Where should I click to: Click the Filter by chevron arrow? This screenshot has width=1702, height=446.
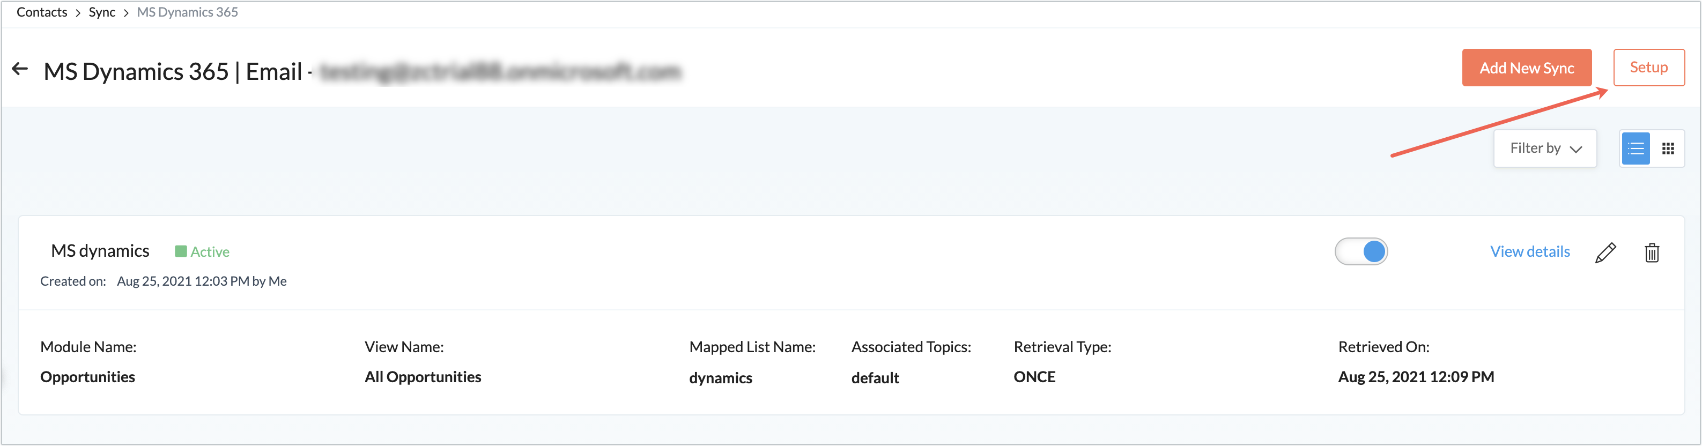tap(1576, 150)
